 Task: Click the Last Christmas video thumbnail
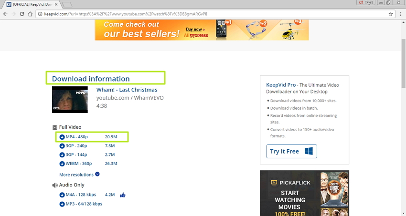pyautogui.click(x=70, y=100)
